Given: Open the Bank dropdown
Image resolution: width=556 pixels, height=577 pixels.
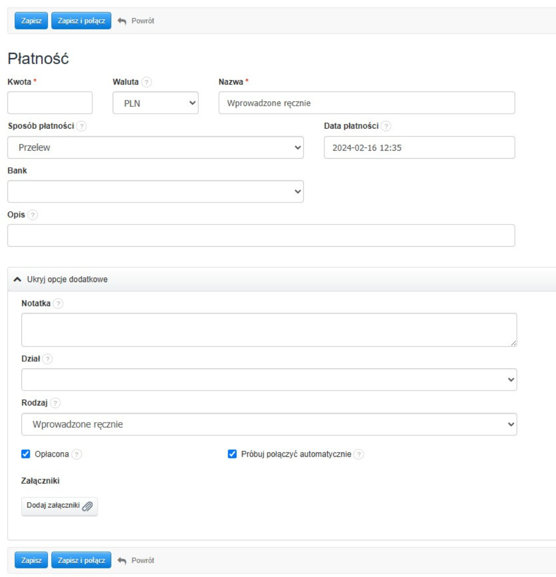Looking at the screenshot, I should [x=155, y=191].
